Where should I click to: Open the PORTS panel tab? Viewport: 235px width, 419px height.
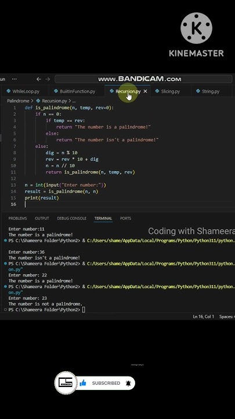point(125,218)
